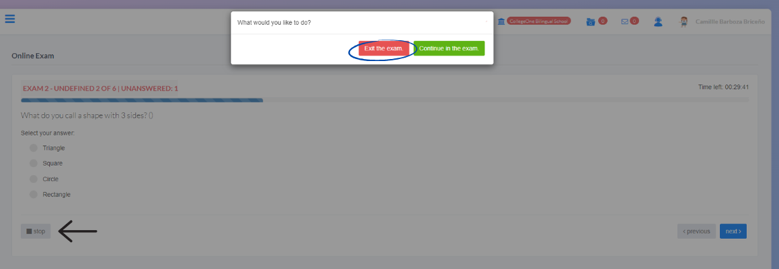
Task: Click Continue in the exam button
Action: 448,48
